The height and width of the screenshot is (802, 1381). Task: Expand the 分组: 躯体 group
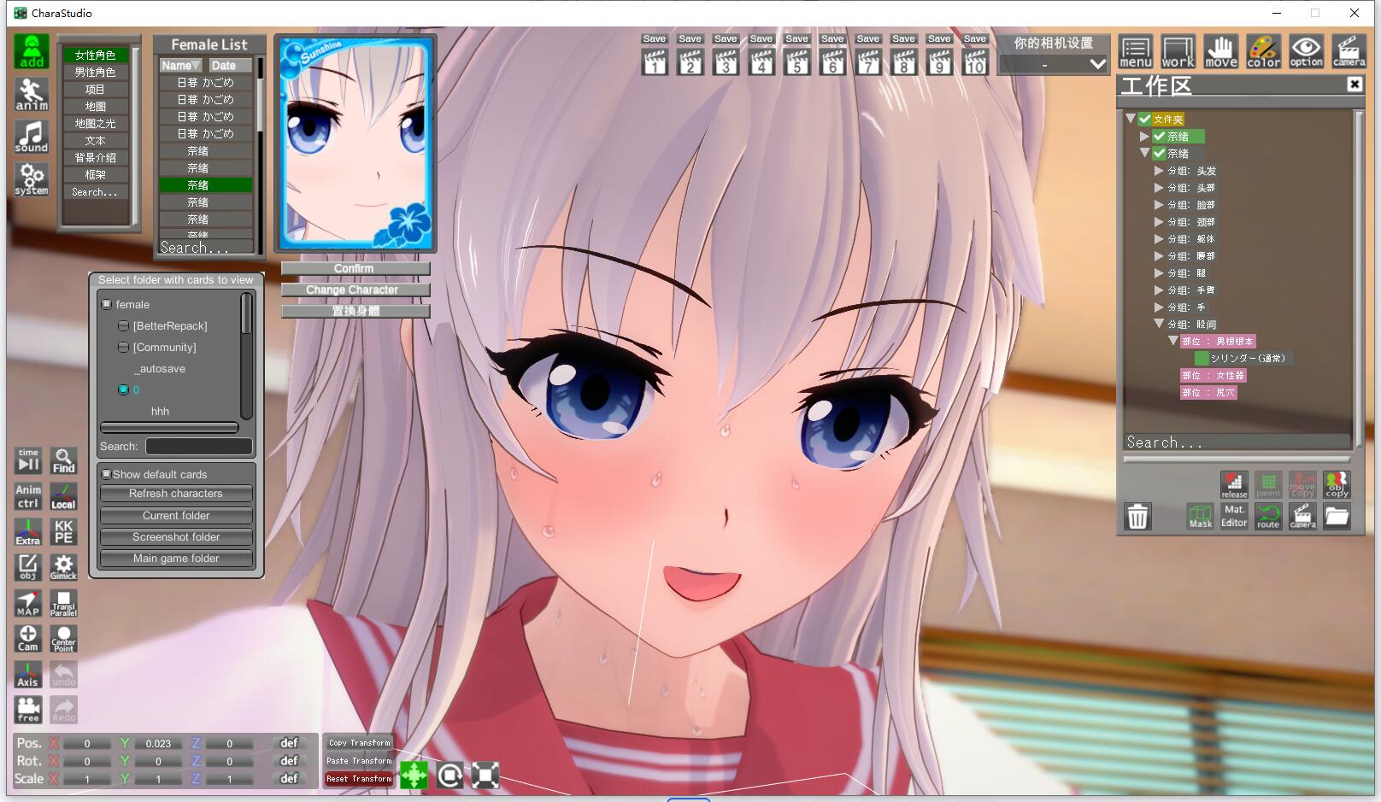click(x=1159, y=239)
